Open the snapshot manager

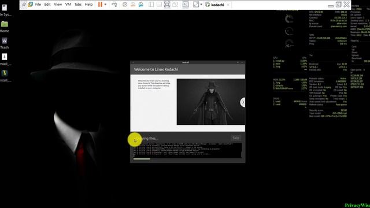click(141, 5)
